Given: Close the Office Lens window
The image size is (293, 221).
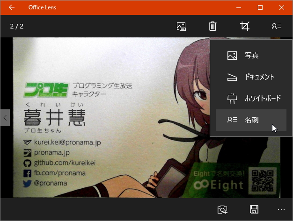Looking at the screenshot, I should (282, 7).
